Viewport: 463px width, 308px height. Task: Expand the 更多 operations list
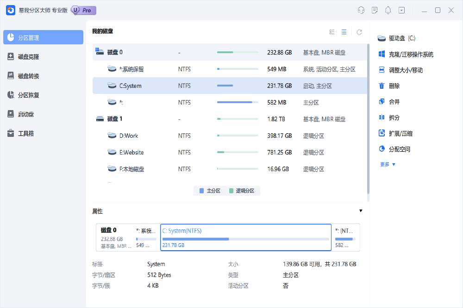pyautogui.click(x=388, y=164)
